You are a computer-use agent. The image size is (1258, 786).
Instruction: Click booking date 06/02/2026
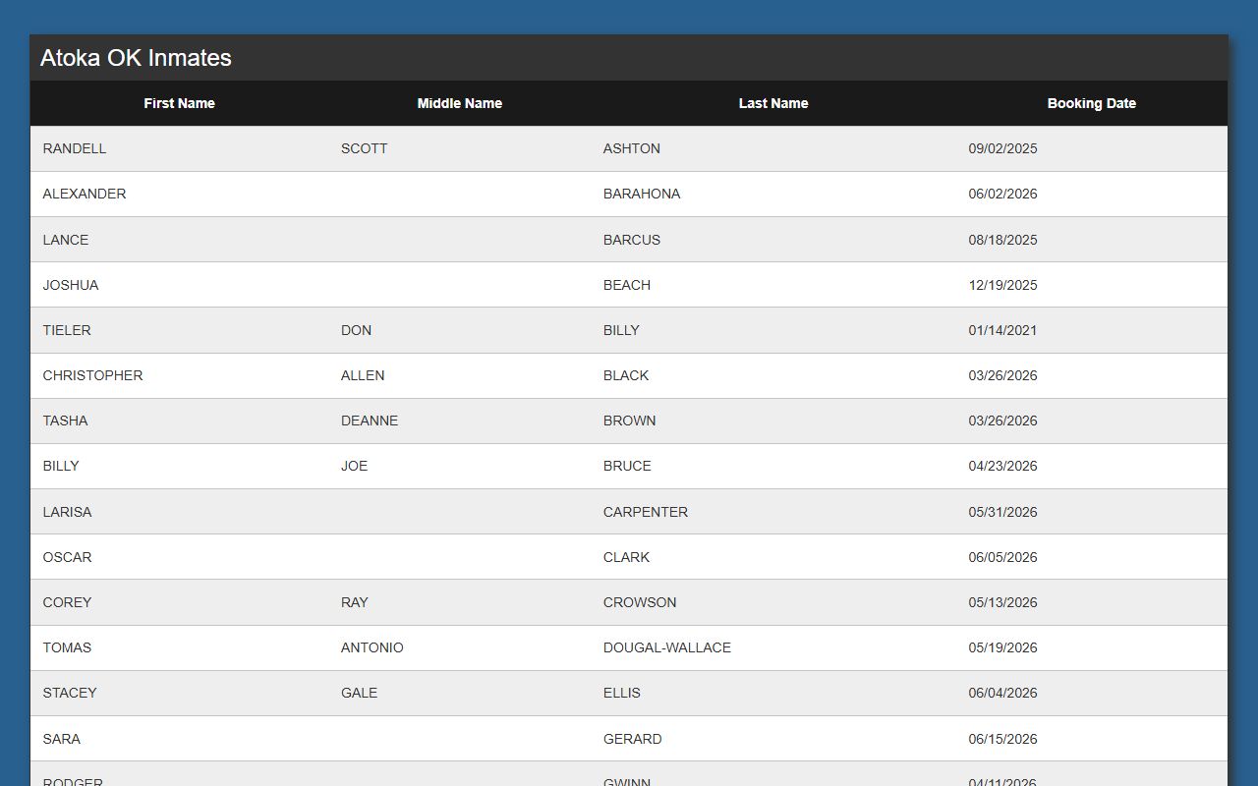point(1002,194)
